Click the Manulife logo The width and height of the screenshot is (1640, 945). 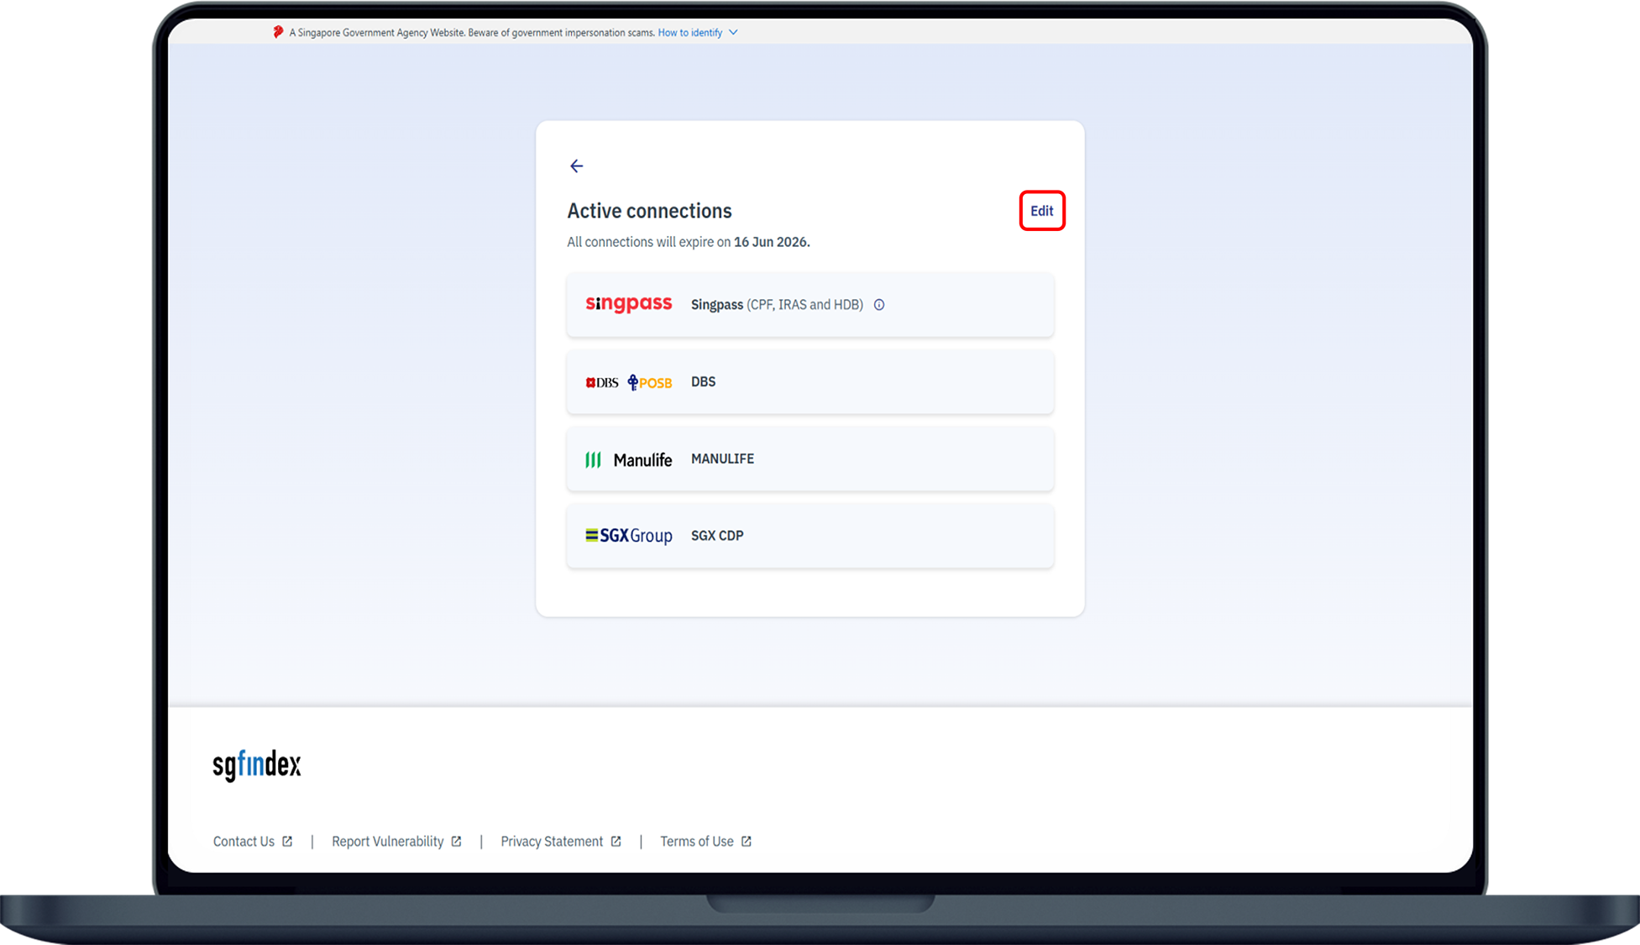[628, 459]
